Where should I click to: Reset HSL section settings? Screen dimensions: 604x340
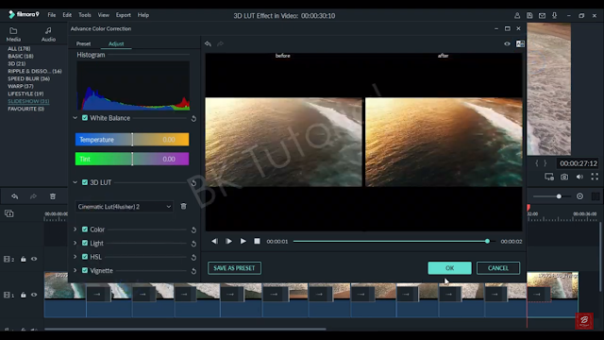click(193, 258)
